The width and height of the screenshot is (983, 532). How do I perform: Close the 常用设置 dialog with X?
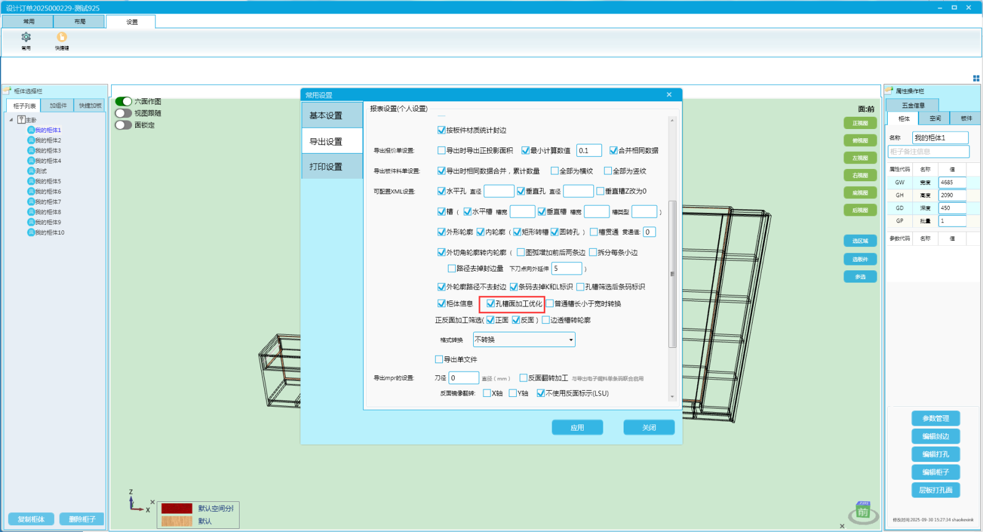pos(669,95)
